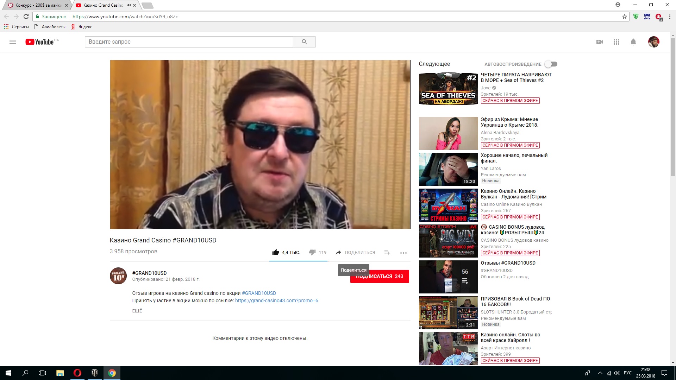Open the notifications bell
Image resolution: width=676 pixels, height=380 pixels.
point(633,42)
